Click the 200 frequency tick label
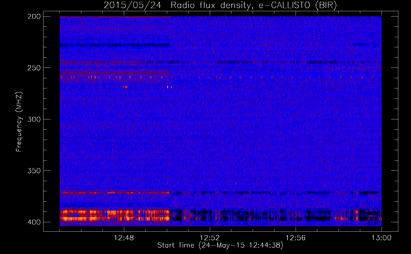The image size is (411, 254). pyautogui.click(x=34, y=17)
